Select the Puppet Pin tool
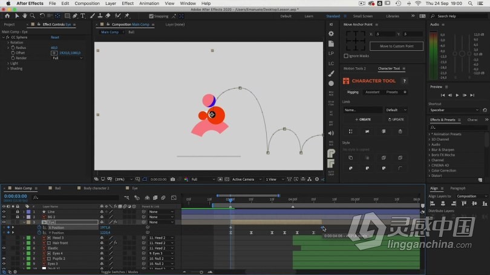 [x=127, y=16]
